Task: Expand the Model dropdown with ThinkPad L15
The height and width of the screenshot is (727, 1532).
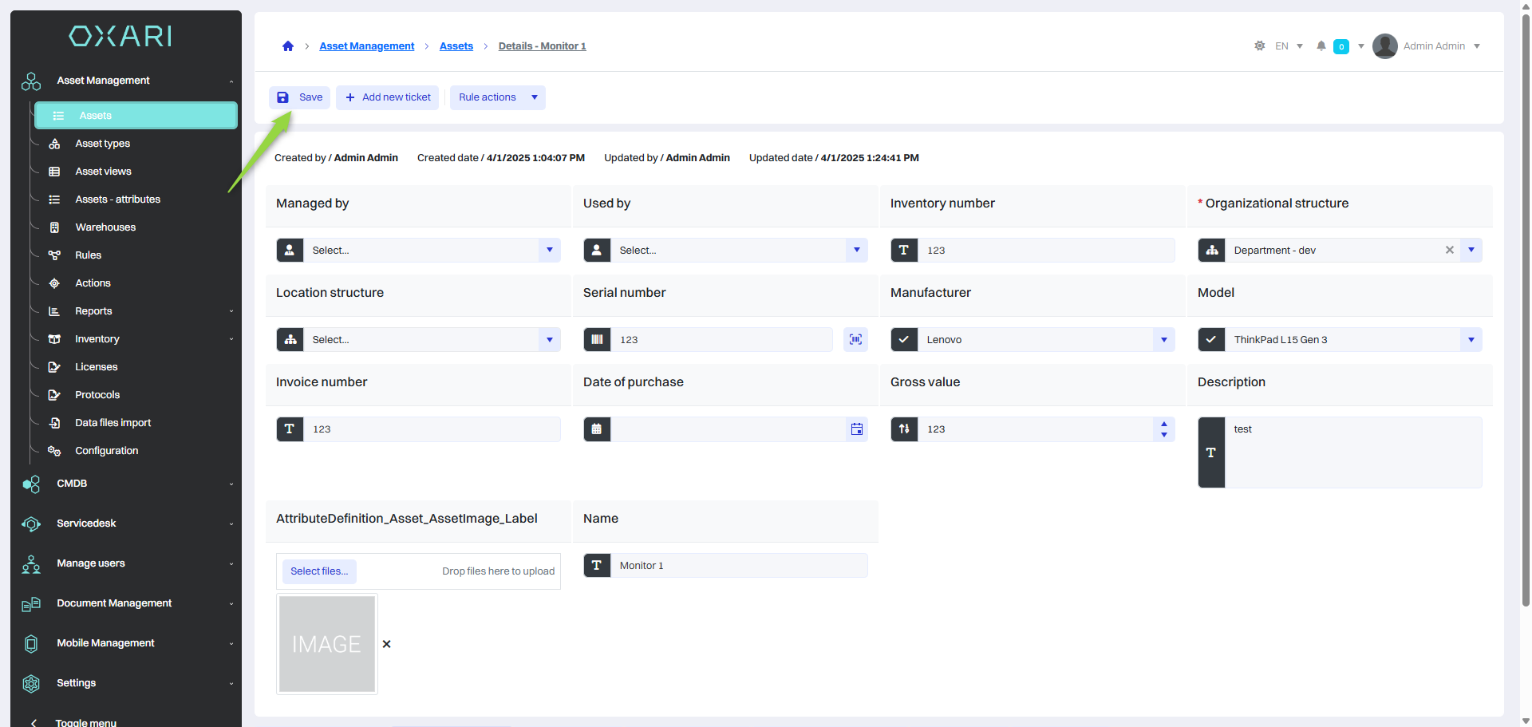Action: 1471,340
